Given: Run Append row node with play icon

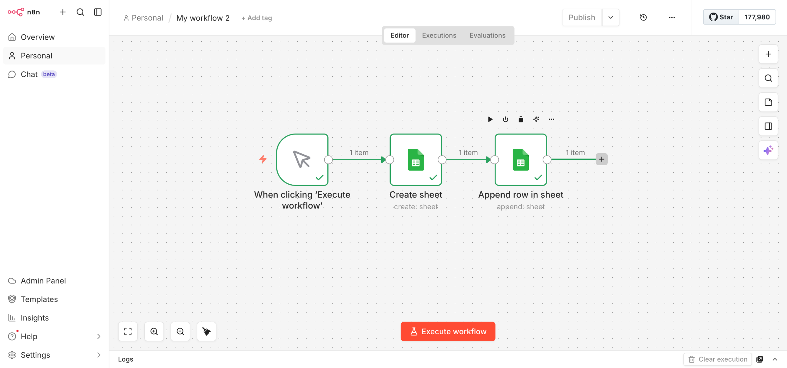Looking at the screenshot, I should coord(490,119).
